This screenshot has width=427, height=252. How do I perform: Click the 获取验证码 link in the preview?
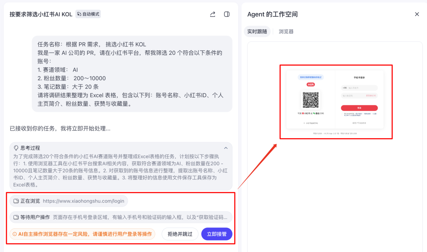[371, 96]
